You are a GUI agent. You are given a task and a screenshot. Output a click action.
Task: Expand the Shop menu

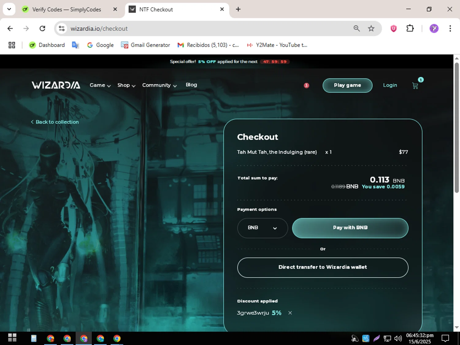[126, 85]
